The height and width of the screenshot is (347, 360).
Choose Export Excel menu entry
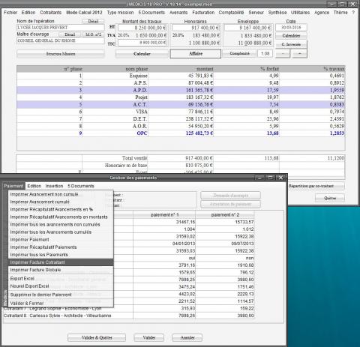click(61, 278)
